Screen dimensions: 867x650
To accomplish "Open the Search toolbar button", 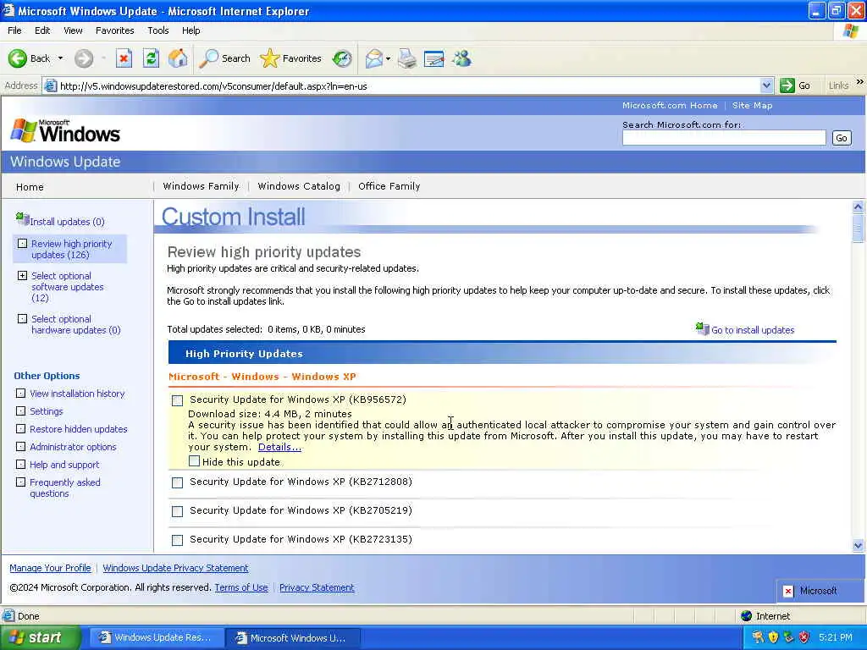I will coord(224,58).
